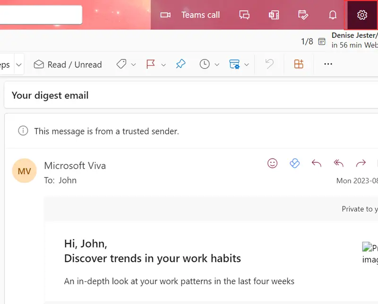The width and height of the screenshot is (378, 304).
Task: React with the smiley icon
Action: coord(273,163)
